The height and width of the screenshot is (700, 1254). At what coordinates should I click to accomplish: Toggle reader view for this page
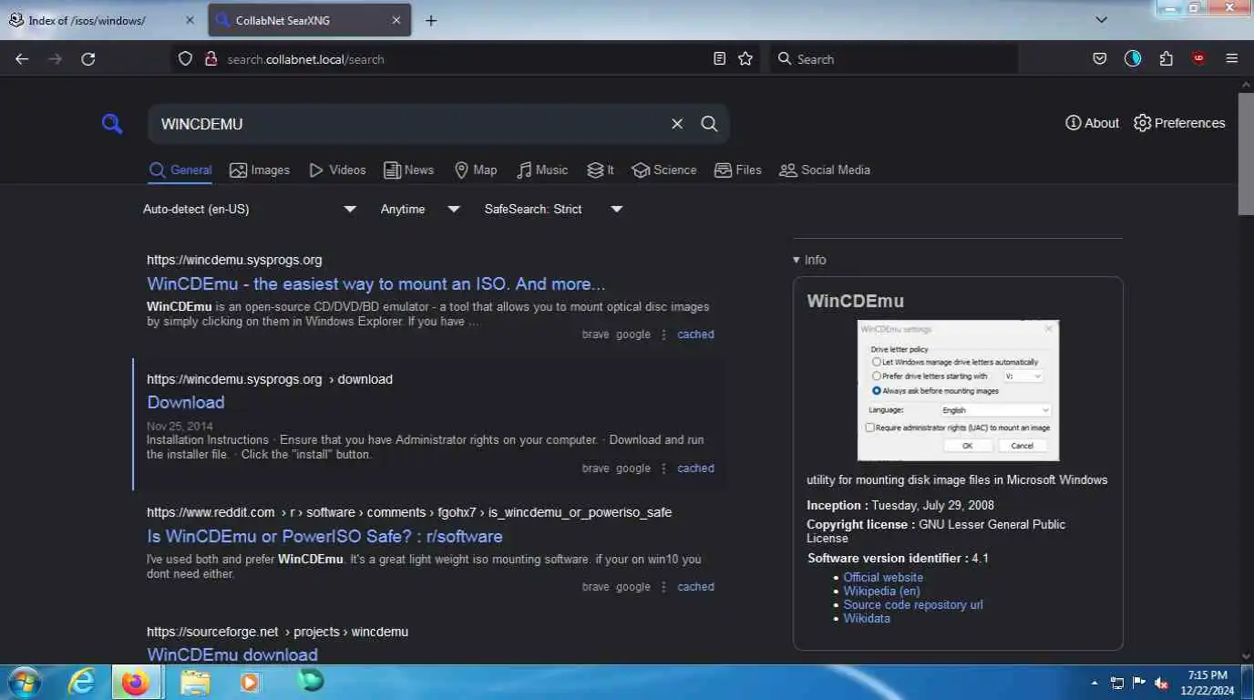[x=720, y=58]
